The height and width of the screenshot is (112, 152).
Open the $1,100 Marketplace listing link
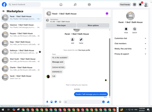pos(60,21)
